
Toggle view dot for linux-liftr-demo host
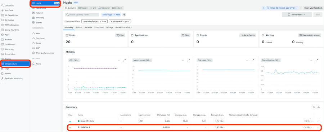[70, 122]
